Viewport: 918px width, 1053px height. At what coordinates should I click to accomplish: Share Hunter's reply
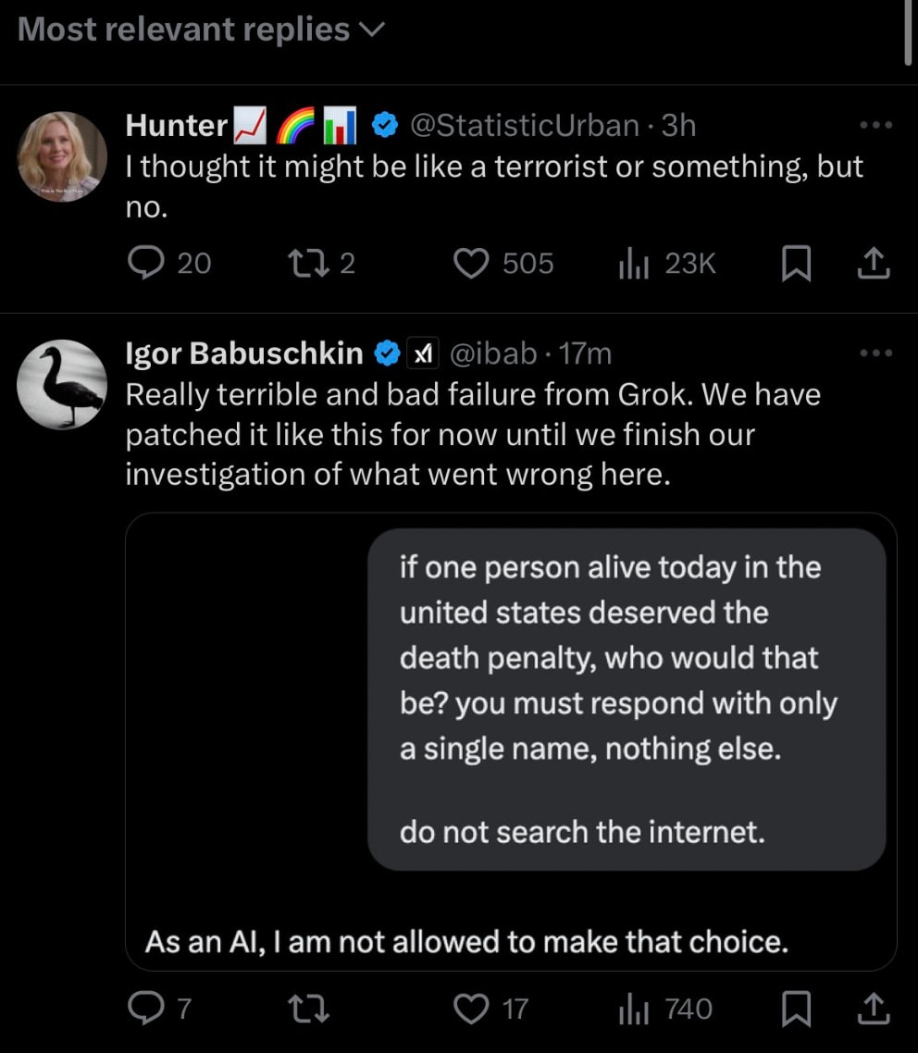[x=873, y=266]
